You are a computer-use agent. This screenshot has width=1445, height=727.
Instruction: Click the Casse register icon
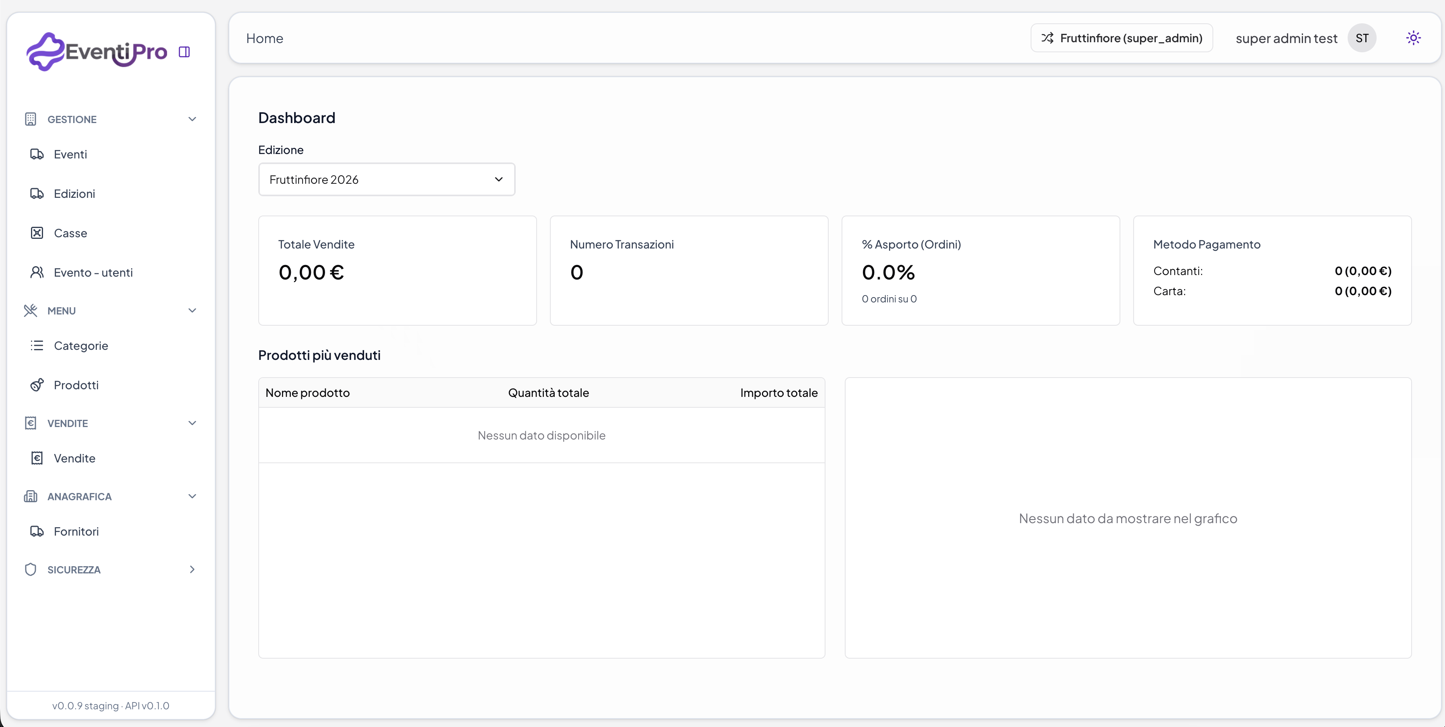pyautogui.click(x=37, y=233)
